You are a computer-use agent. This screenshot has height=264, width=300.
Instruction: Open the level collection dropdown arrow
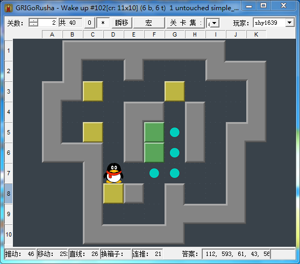click(215, 23)
